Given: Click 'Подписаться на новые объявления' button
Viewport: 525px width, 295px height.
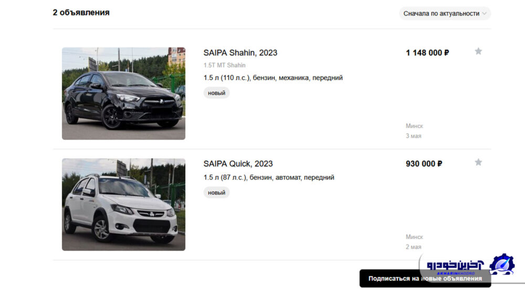Looking at the screenshot, I should pyautogui.click(x=425, y=278).
